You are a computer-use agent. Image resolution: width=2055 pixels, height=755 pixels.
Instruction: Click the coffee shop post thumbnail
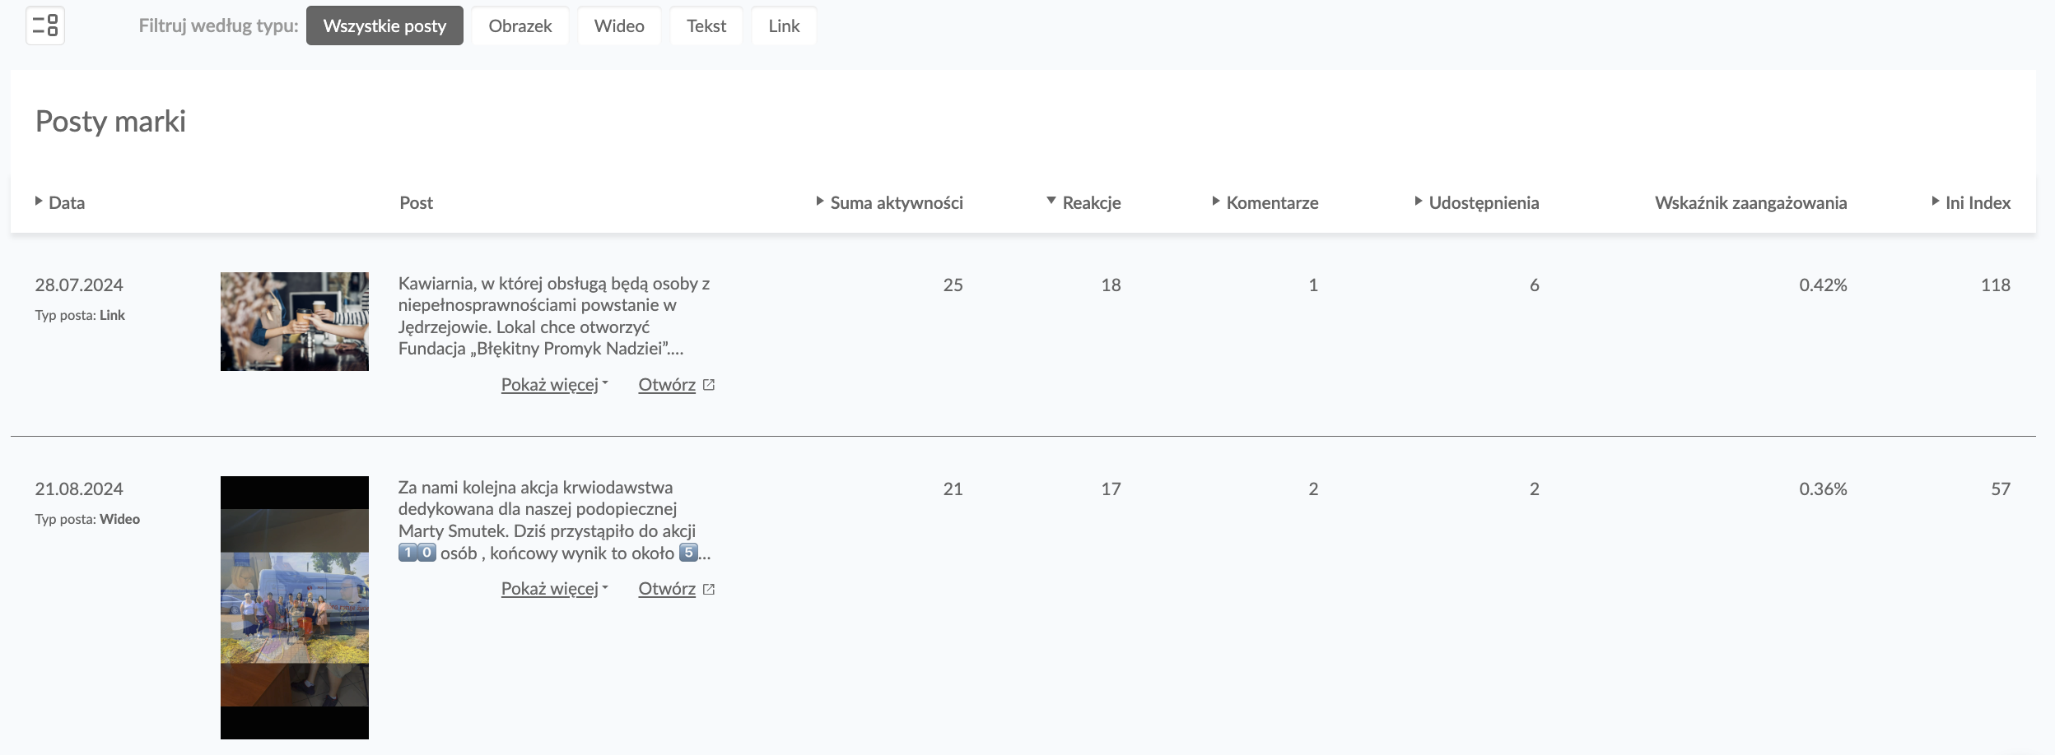pos(294,322)
